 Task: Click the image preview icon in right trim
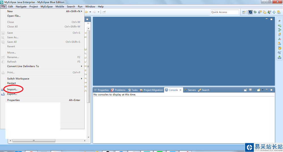[279, 26]
